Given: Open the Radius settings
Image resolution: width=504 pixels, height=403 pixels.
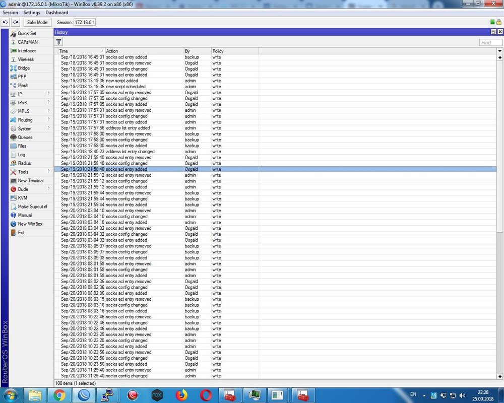Looking at the screenshot, I should tap(24, 163).
